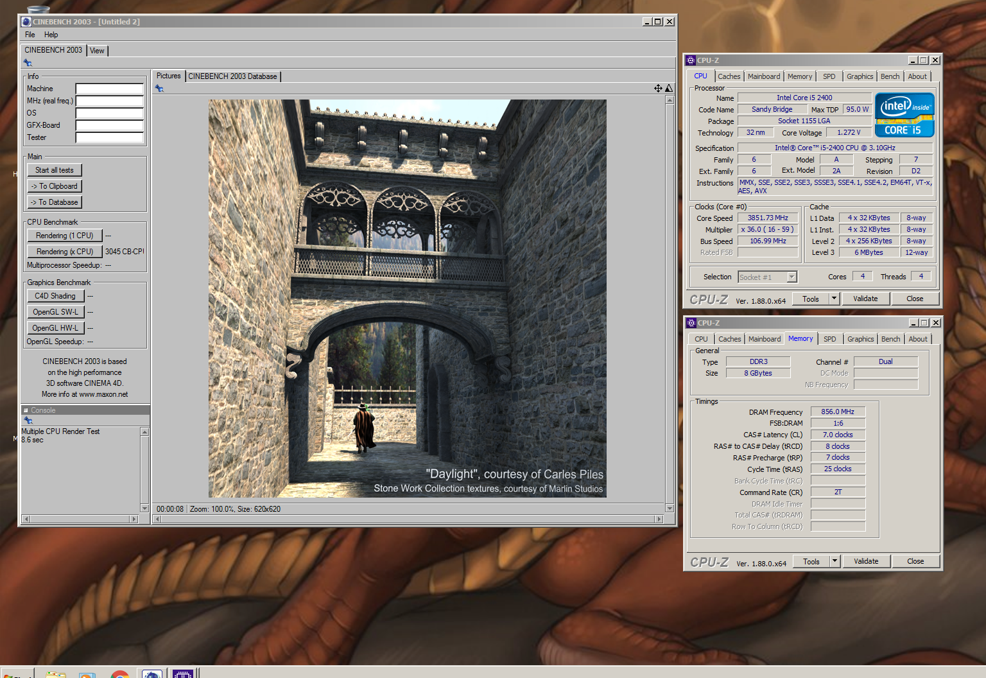Image resolution: width=986 pixels, height=678 pixels.
Task: Click the Start all tests button
Action: [x=55, y=170]
